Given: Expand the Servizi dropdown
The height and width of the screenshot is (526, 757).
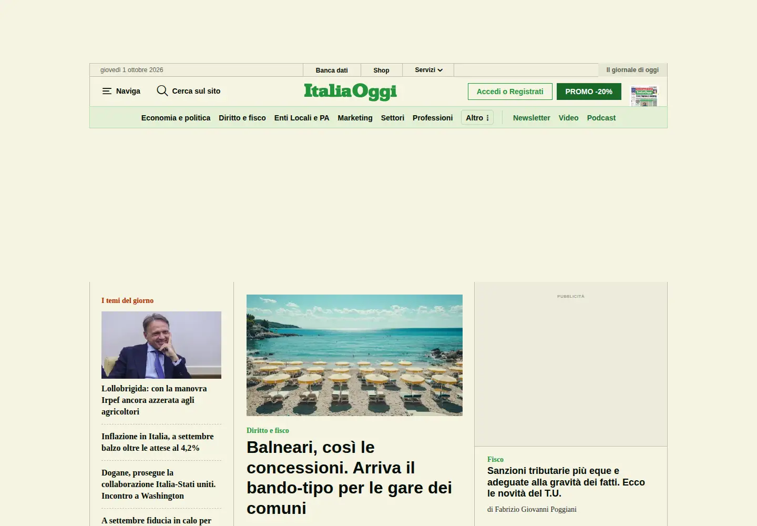Looking at the screenshot, I should click(x=428, y=70).
